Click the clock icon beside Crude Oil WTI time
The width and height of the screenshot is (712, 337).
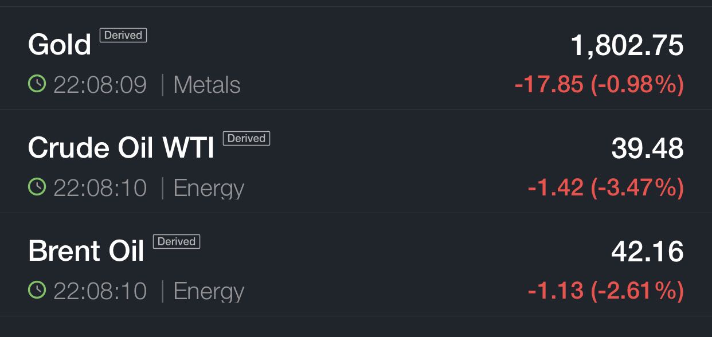click(37, 188)
